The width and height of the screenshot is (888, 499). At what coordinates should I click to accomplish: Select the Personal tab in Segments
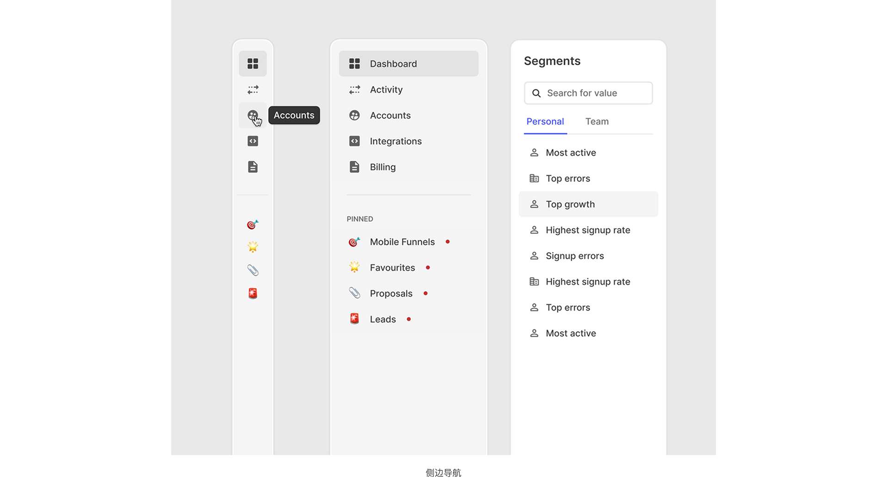tap(545, 122)
